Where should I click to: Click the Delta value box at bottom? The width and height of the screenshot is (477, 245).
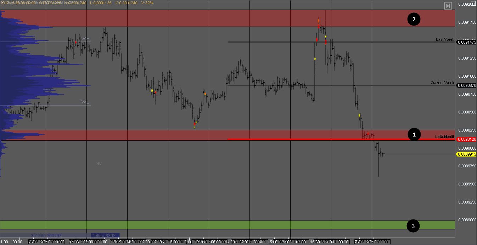point(105,235)
